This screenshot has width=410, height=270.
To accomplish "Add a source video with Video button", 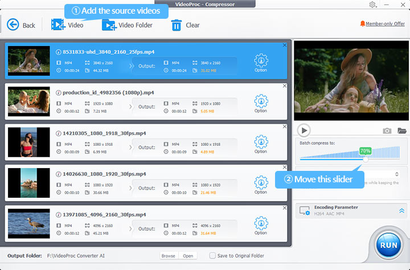I will [67, 25].
